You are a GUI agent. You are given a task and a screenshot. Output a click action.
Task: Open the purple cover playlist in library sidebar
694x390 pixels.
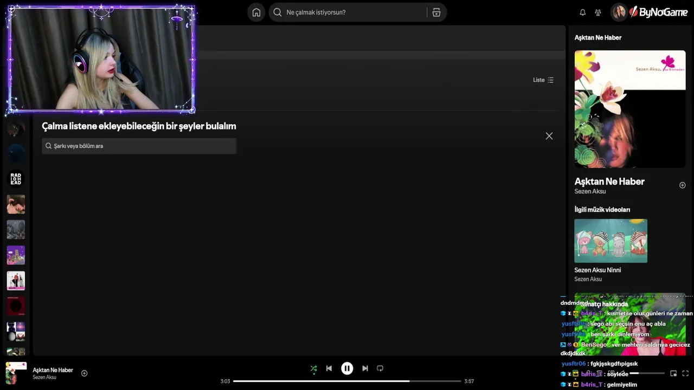[16, 255]
